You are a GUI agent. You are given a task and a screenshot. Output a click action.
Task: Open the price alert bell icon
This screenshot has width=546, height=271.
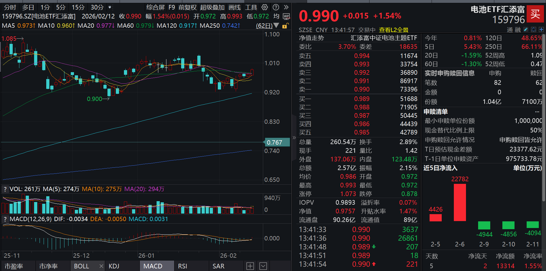coord(533,29)
